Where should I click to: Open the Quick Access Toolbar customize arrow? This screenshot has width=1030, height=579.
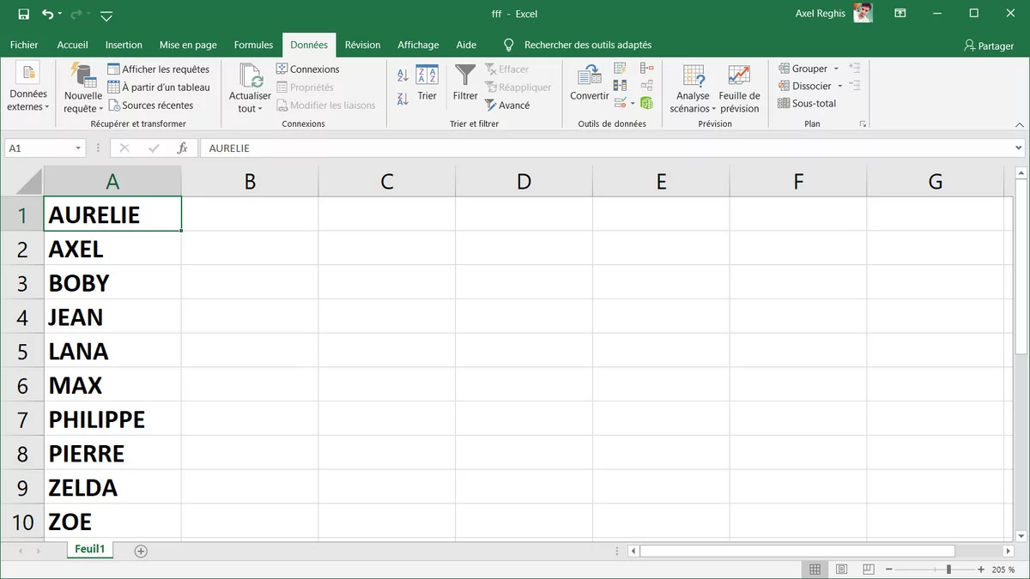click(106, 15)
